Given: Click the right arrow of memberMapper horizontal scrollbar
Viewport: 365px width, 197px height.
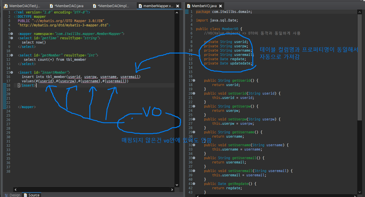Looking at the screenshot, I should tap(172, 190).
